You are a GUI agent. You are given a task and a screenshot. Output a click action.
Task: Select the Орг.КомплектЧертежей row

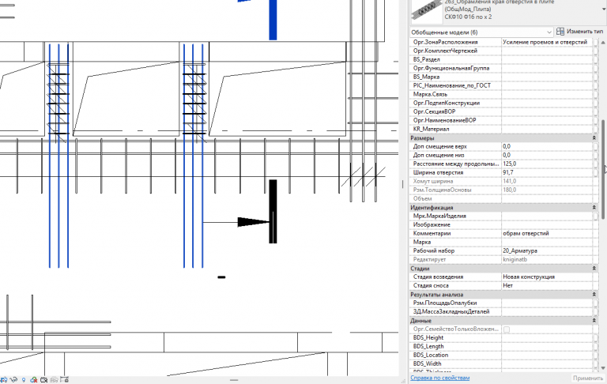tap(504, 51)
